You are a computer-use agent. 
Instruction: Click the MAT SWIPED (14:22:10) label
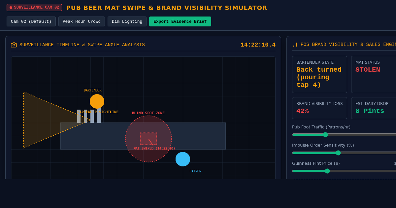pyautogui.click(x=154, y=149)
